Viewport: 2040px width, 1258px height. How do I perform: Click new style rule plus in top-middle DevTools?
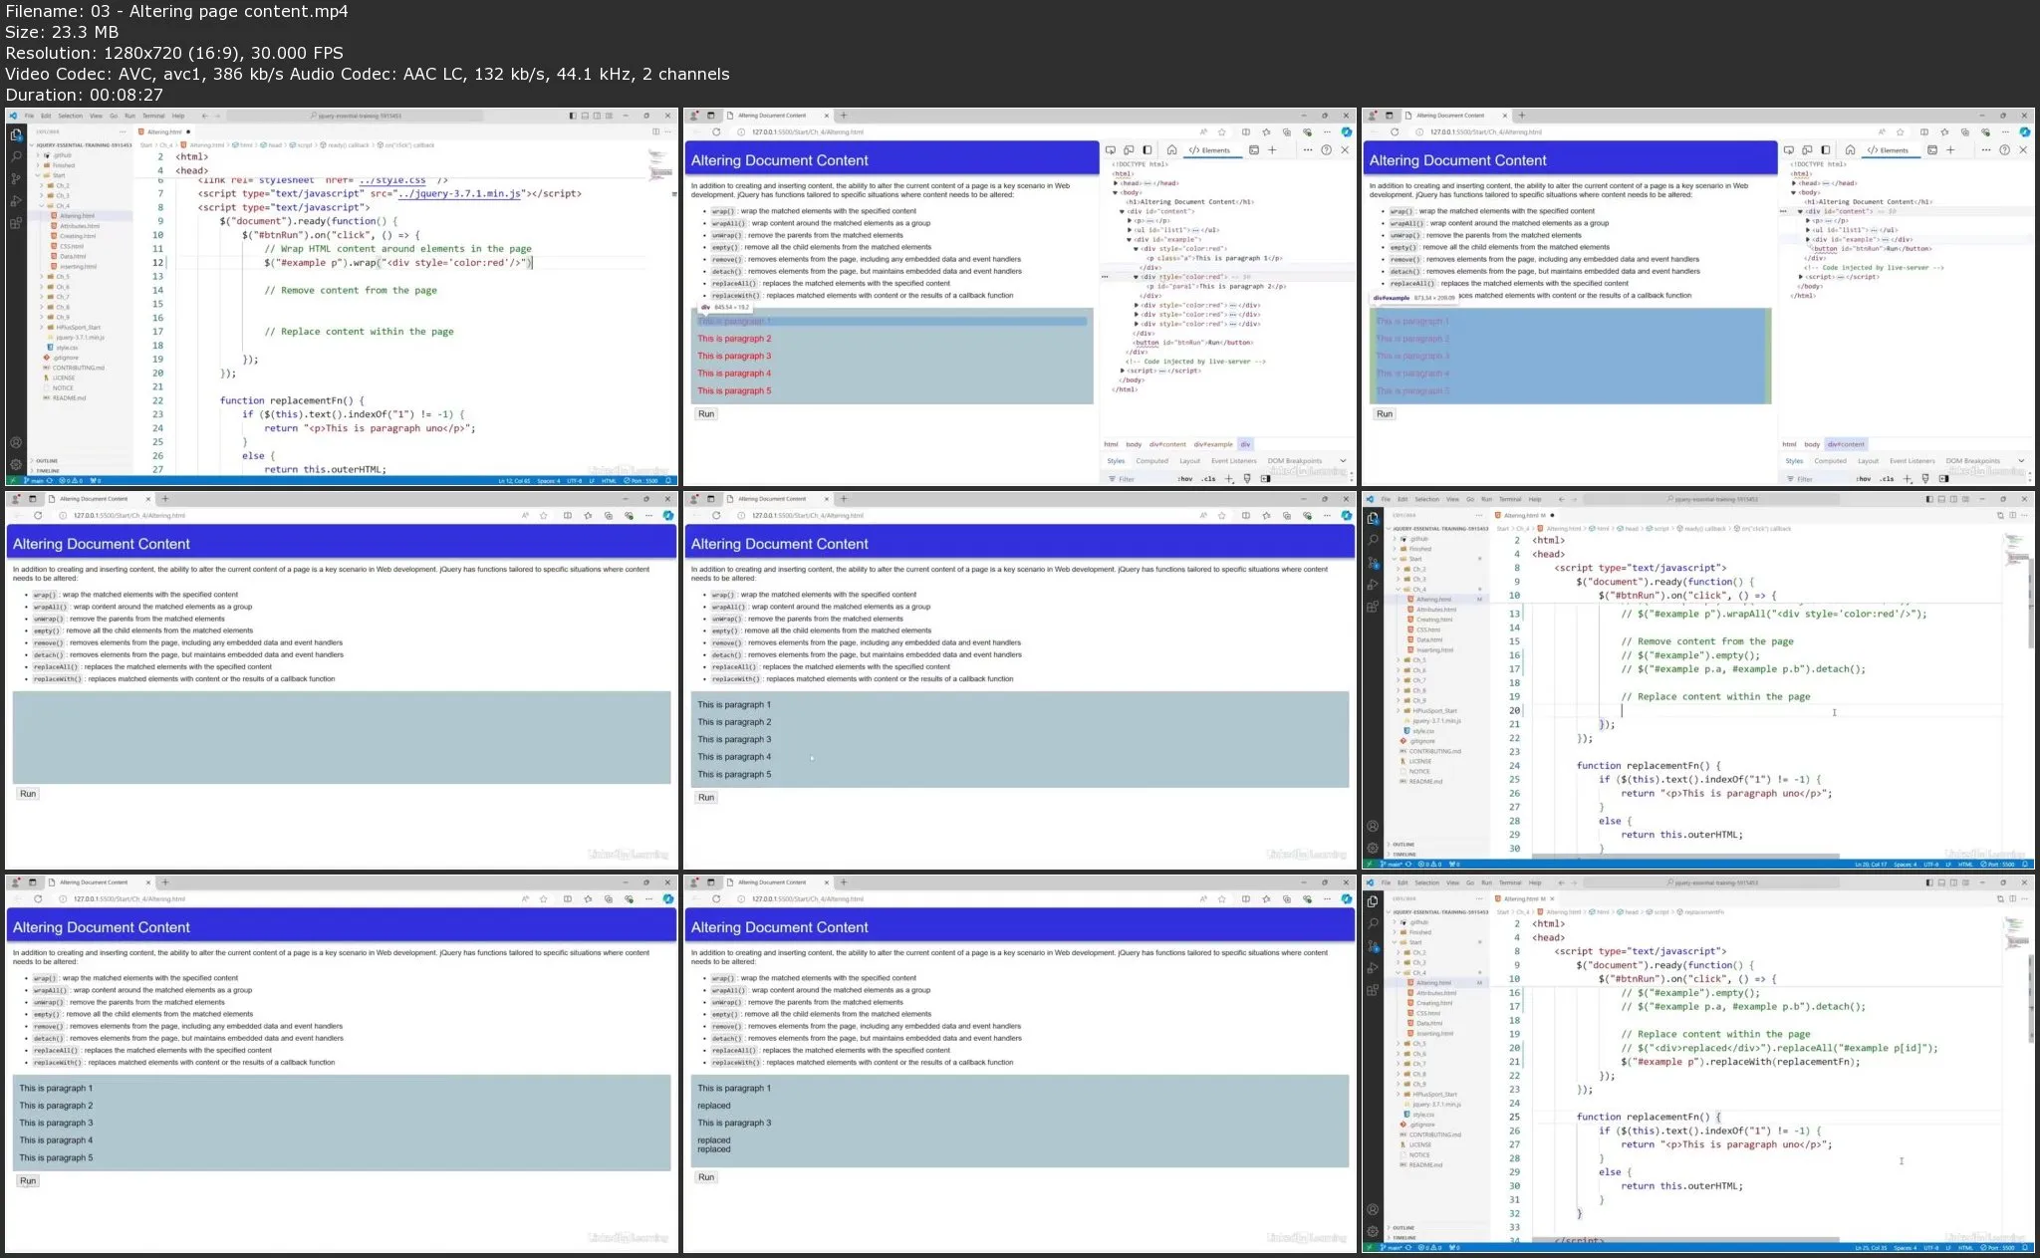coord(1229,479)
